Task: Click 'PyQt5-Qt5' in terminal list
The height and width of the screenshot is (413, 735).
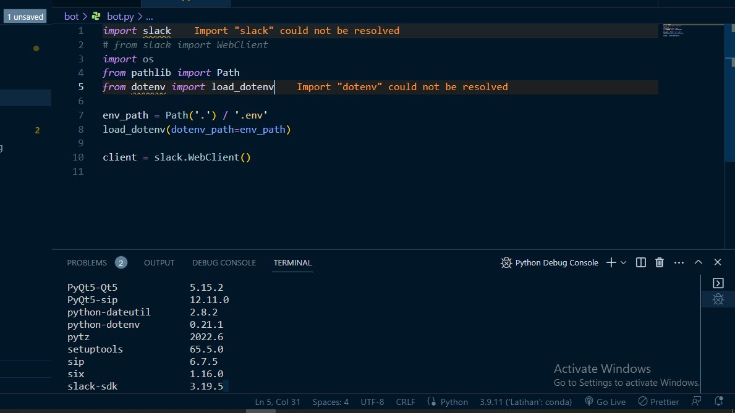Action: point(92,288)
